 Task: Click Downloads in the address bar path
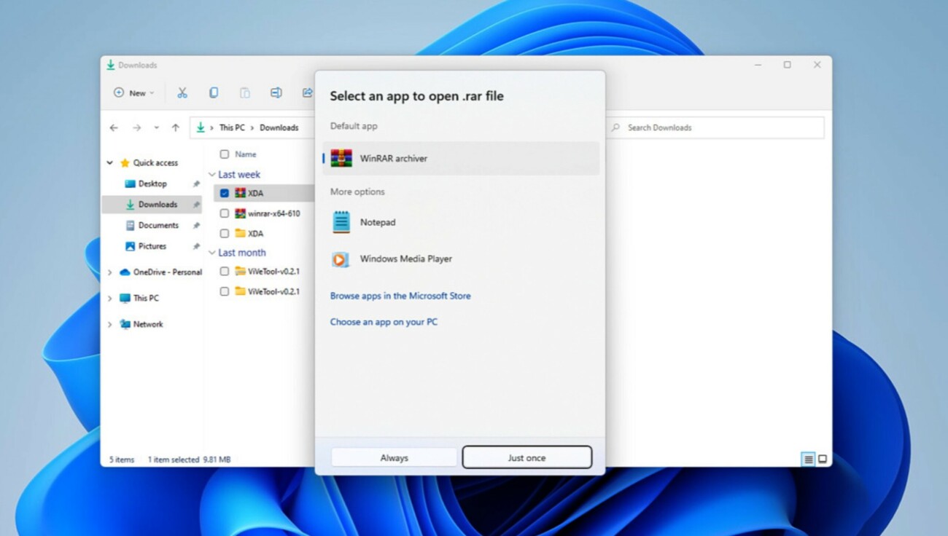click(279, 127)
